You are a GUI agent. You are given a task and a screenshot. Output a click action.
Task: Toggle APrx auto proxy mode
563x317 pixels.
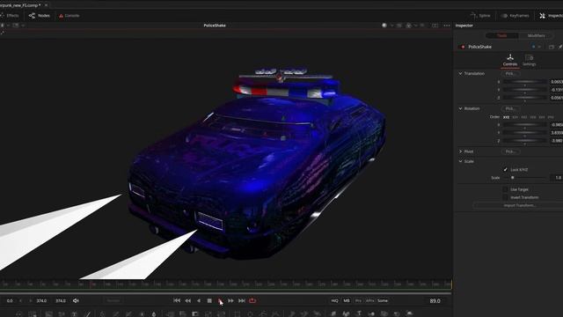coord(369,300)
